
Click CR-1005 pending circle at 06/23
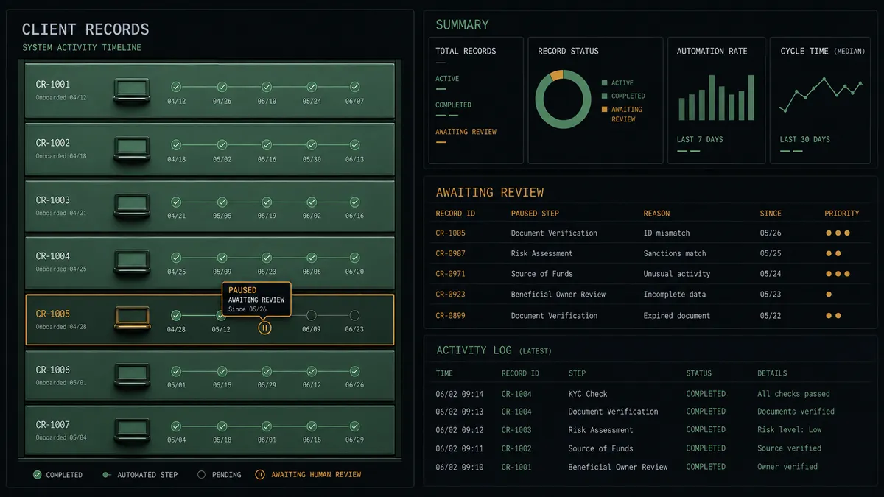pos(354,315)
